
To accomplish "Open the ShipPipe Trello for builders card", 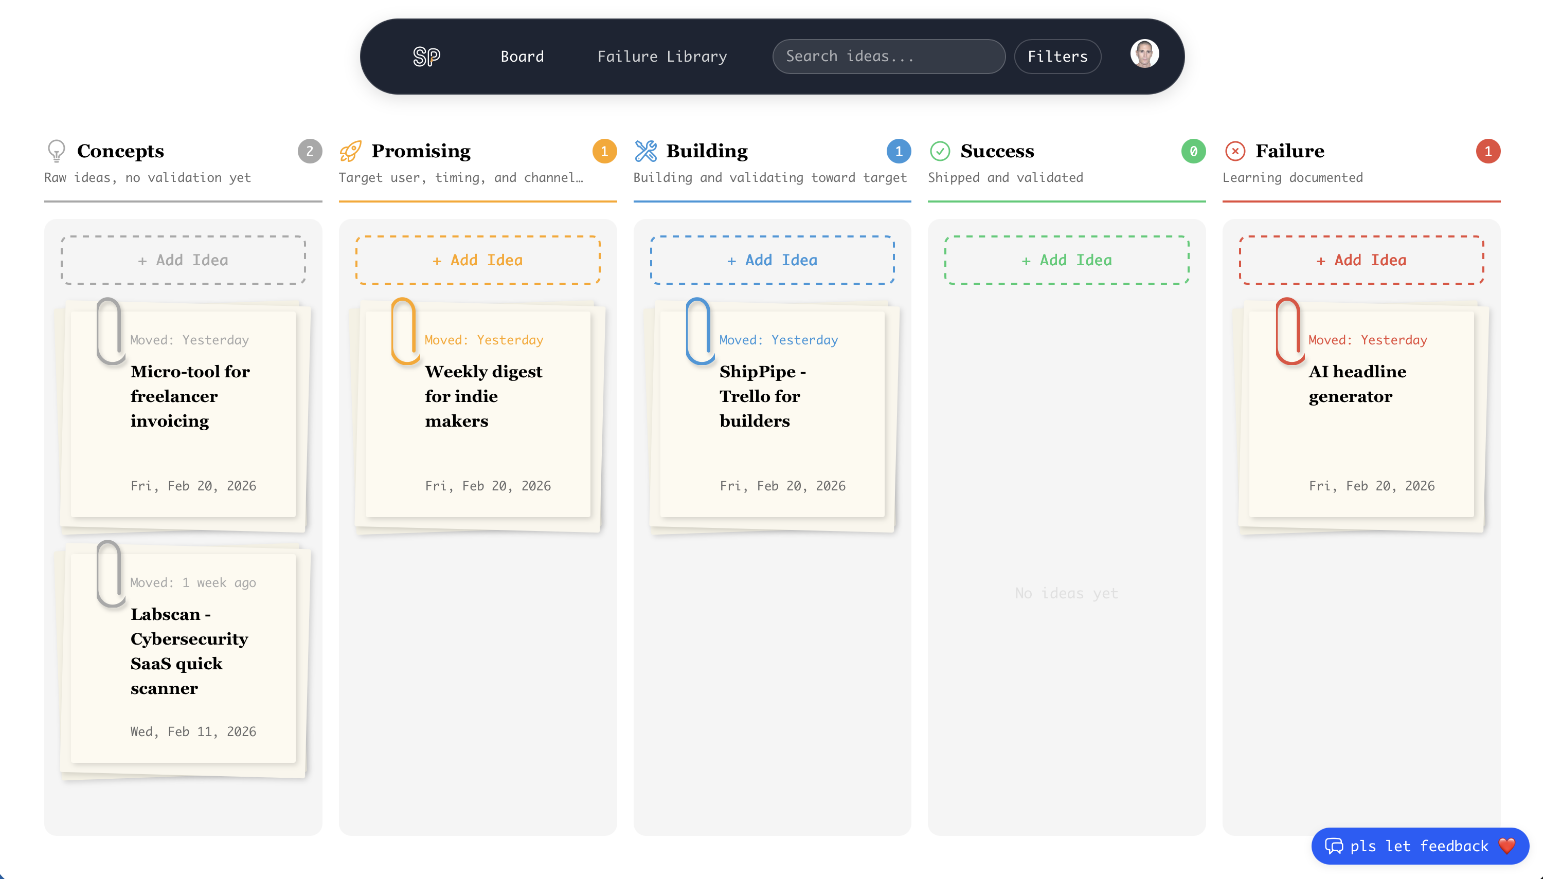I will 773,414.
